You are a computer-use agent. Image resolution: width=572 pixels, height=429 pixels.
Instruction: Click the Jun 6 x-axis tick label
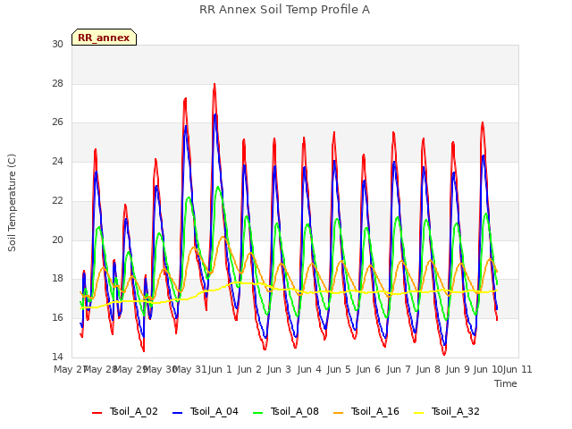click(x=368, y=369)
